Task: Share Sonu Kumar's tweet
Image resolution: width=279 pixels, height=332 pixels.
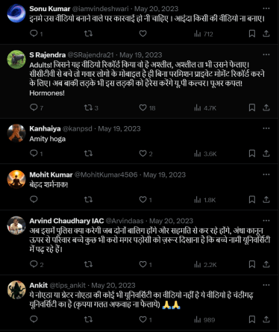Action: tap(266, 34)
